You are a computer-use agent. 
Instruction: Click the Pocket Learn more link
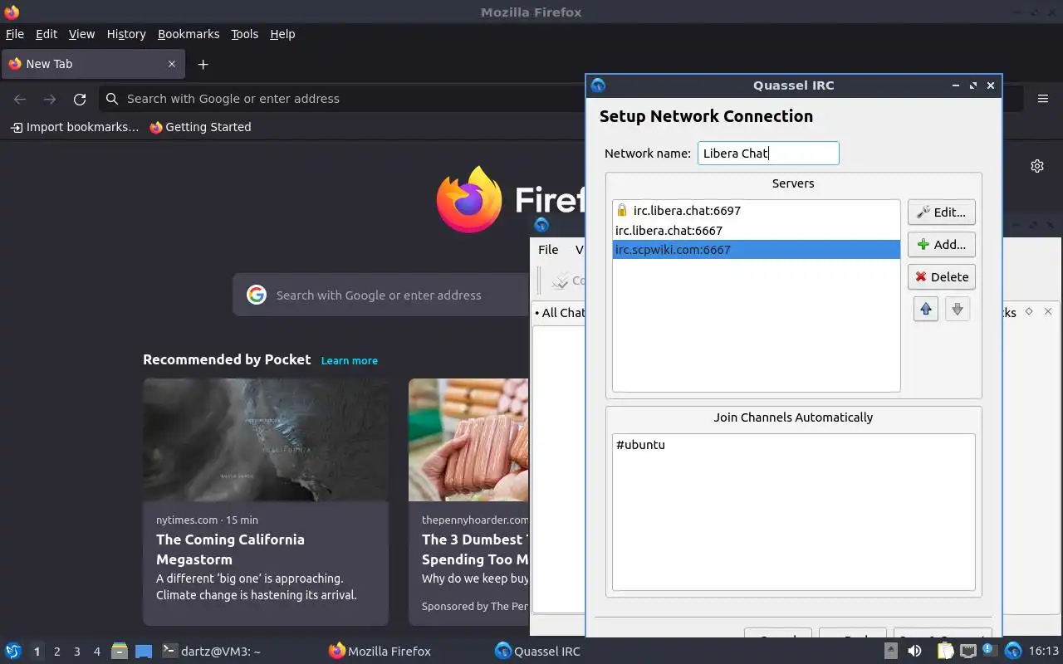pos(350,360)
